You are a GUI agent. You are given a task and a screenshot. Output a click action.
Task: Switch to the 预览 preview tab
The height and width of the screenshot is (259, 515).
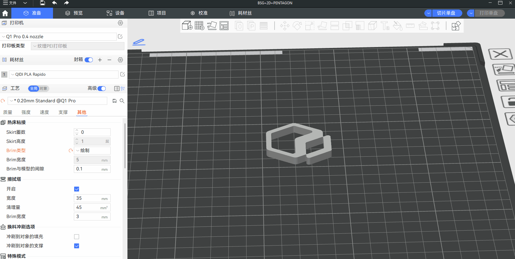(74, 13)
